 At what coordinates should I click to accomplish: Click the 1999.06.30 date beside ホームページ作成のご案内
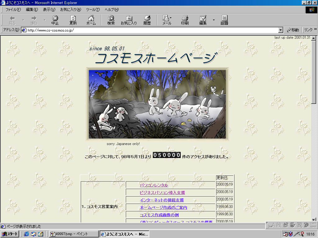pyautogui.click(x=225, y=207)
